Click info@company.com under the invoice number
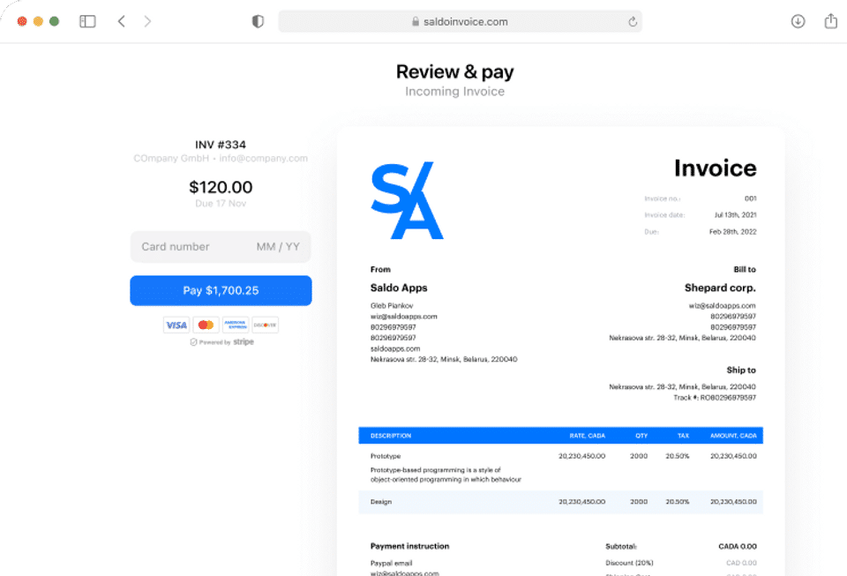This screenshot has height=576, width=847. tap(264, 158)
